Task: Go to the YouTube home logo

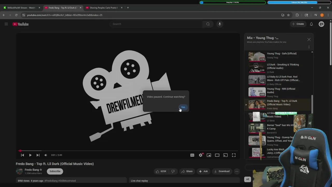Action: (20, 24)
